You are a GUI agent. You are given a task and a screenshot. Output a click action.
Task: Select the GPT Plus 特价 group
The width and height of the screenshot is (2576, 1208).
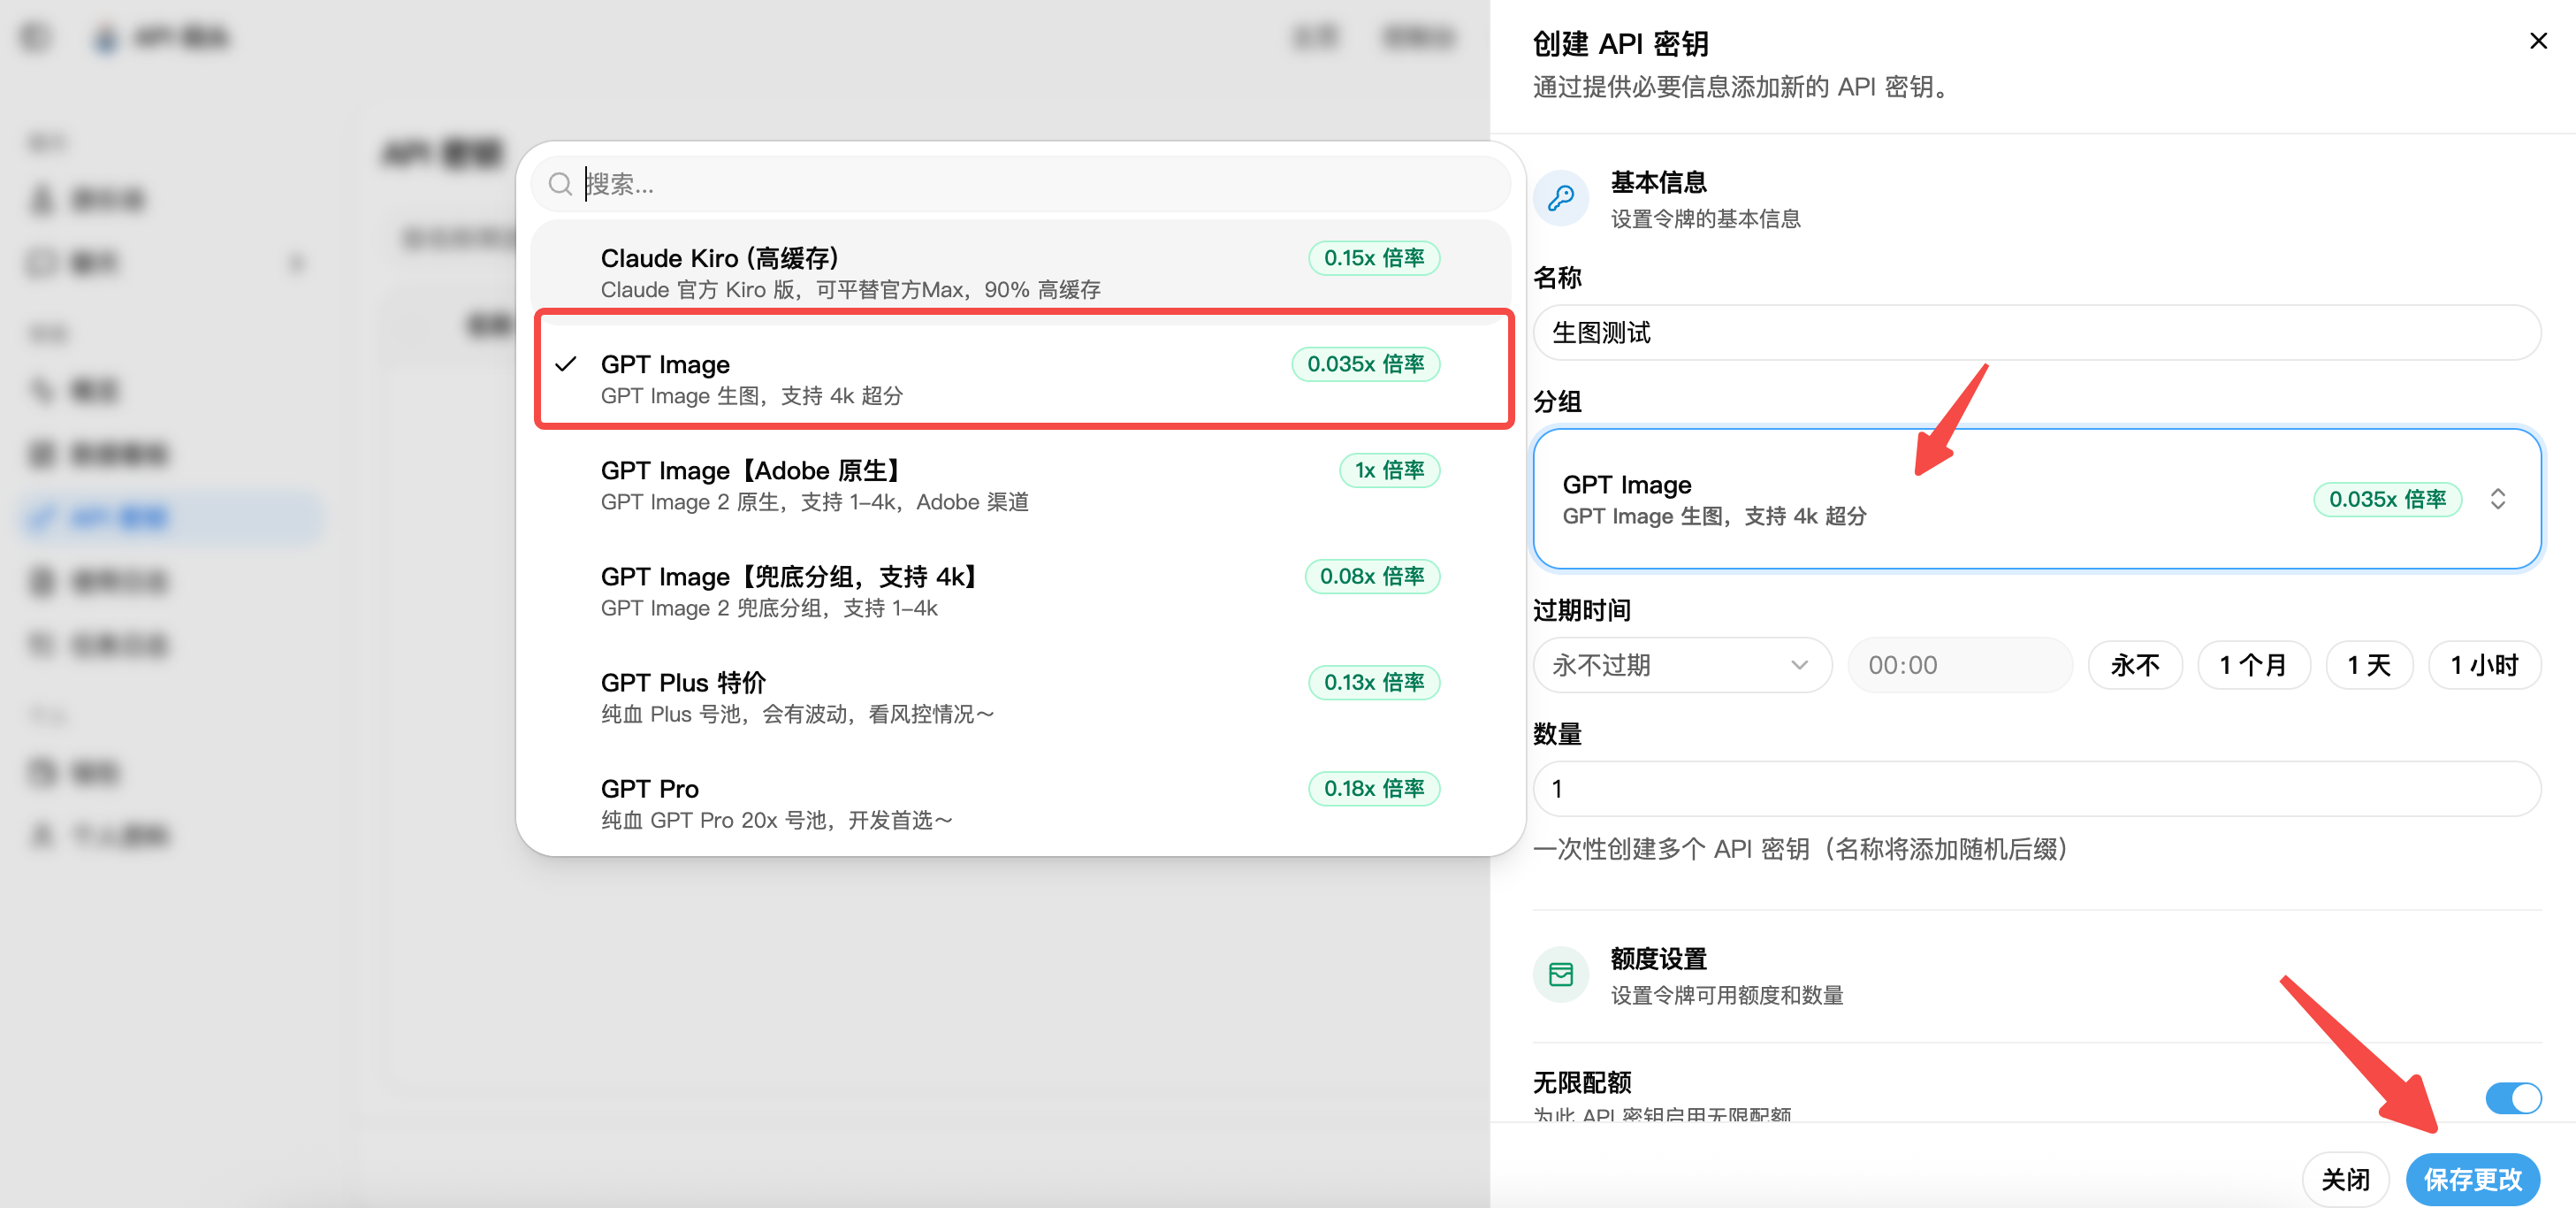(1020, 697)
